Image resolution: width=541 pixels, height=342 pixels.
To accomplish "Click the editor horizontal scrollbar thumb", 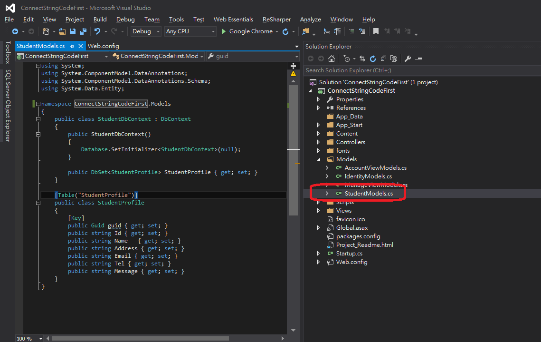I will click(x=140, y=339).
